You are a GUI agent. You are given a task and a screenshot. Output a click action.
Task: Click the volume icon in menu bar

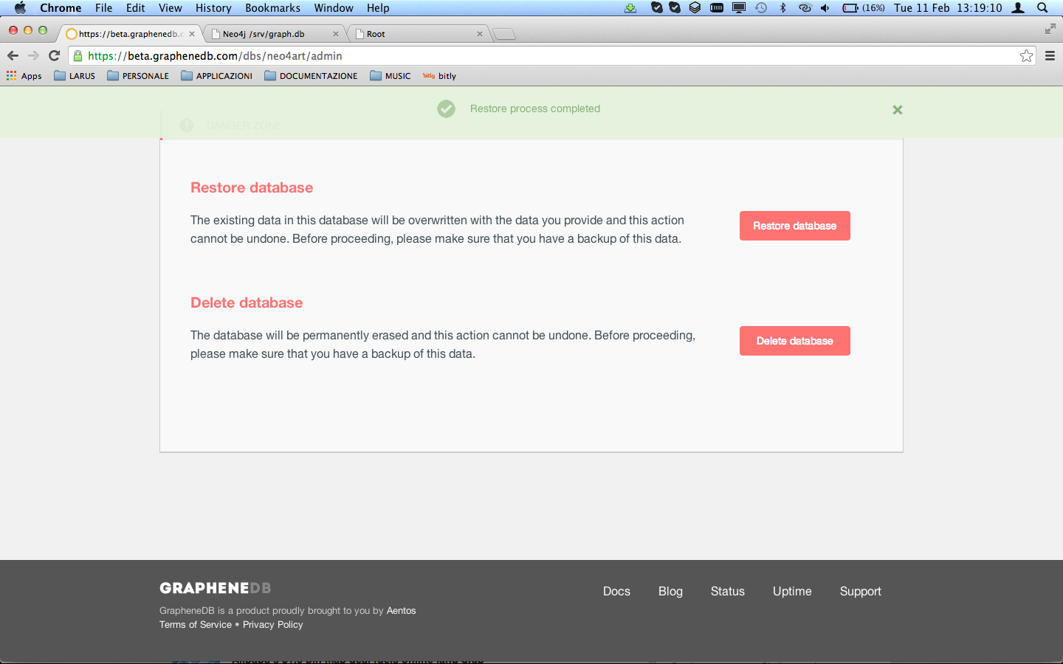(825, 8)
